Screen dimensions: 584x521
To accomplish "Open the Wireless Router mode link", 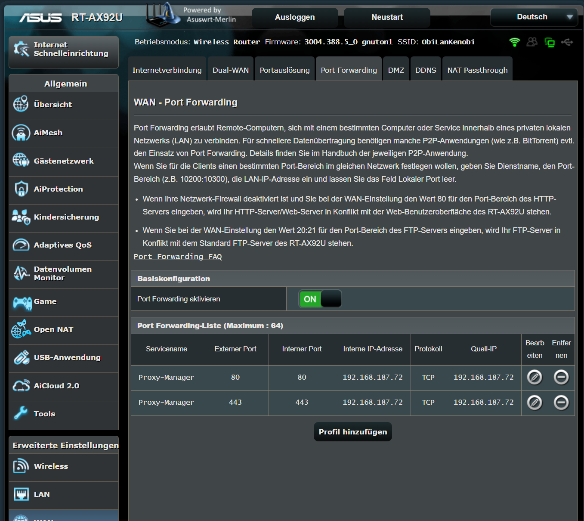I will coord(227,42).
